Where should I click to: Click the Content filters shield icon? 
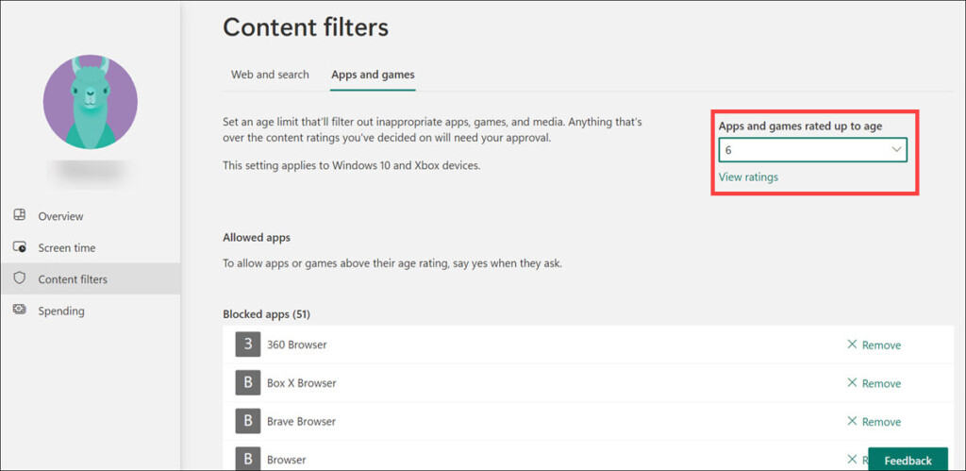tap(19, 279)
